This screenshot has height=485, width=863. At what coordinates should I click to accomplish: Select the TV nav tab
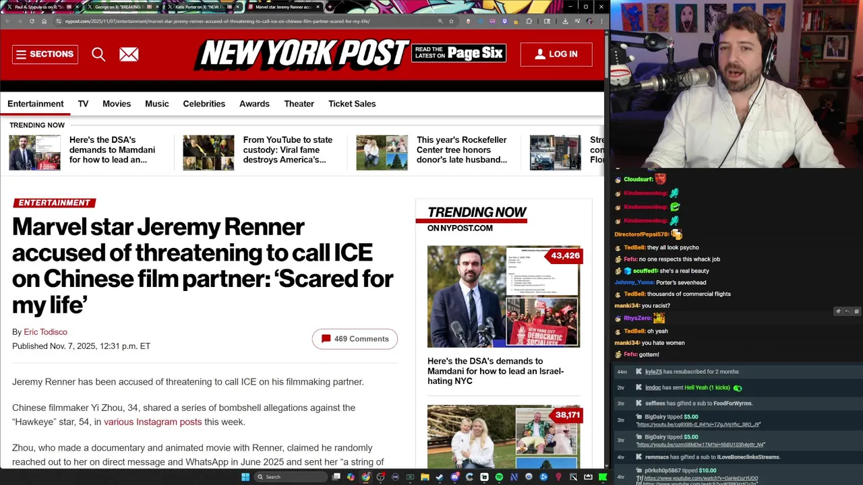click(83, 104)
